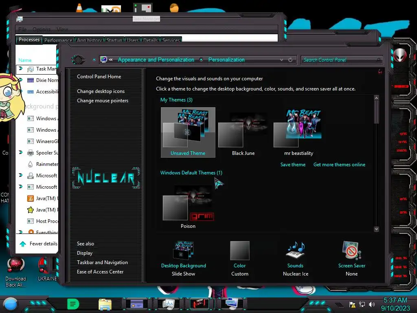Open Sounds Nuclear: Ice settings
417x313 pixels.
(296, 258)
